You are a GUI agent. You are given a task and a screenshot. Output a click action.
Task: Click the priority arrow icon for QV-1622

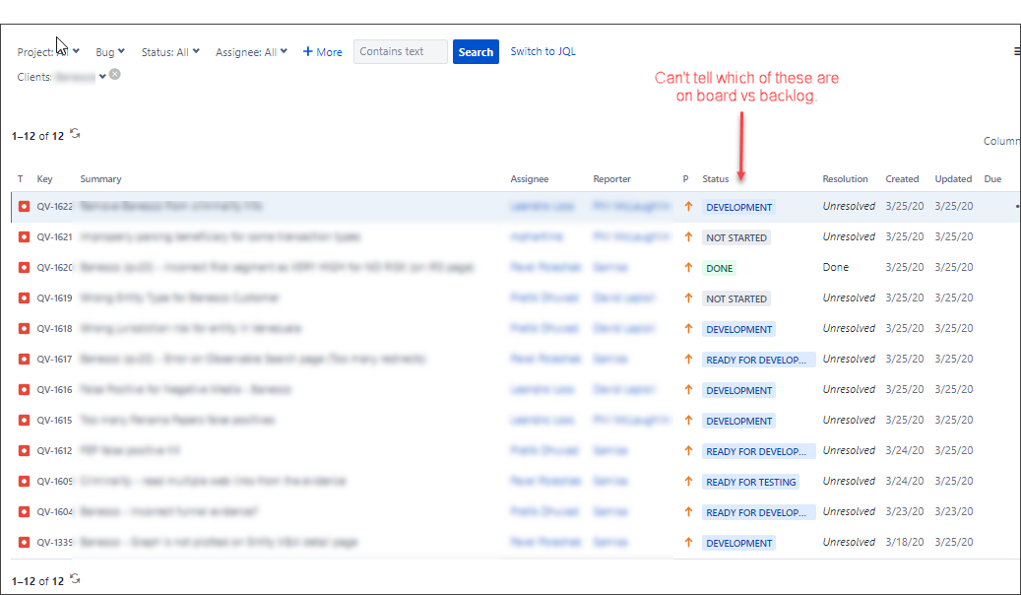[688, 207]
